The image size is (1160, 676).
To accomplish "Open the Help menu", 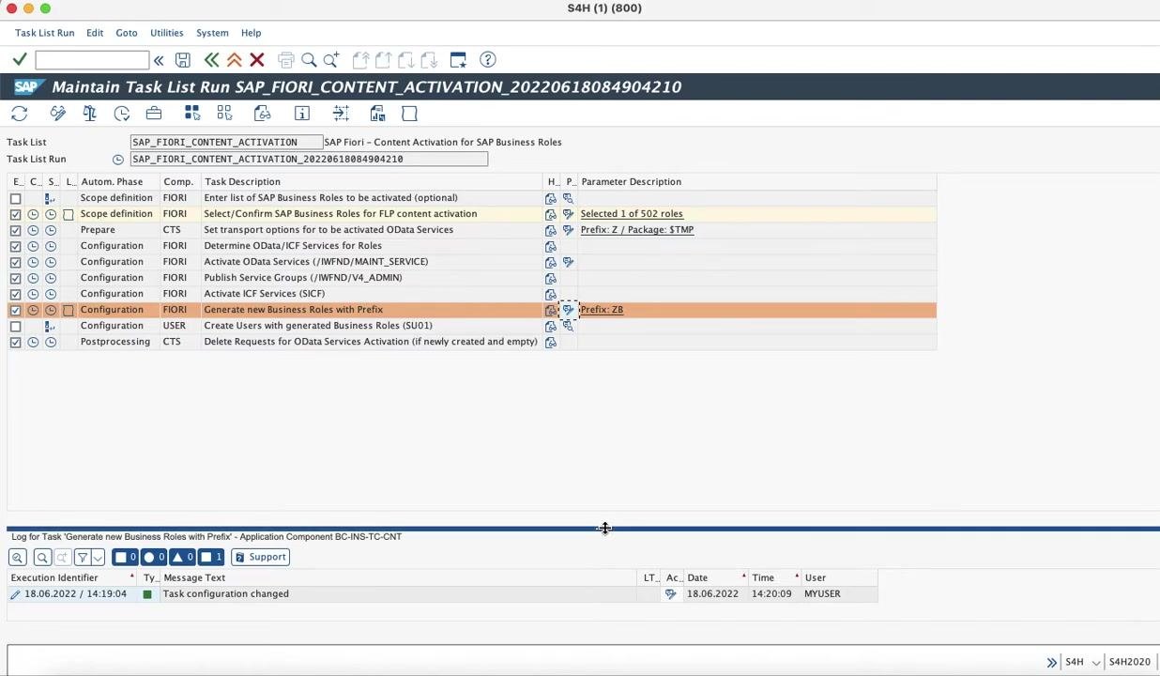I will pos(251,33).
